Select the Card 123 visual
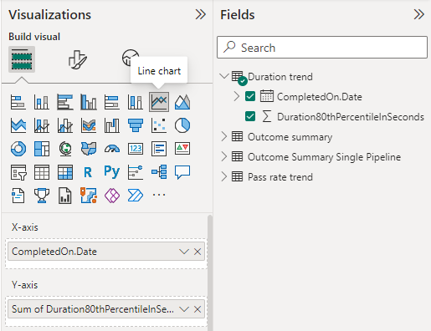 (x=136, y=149)
